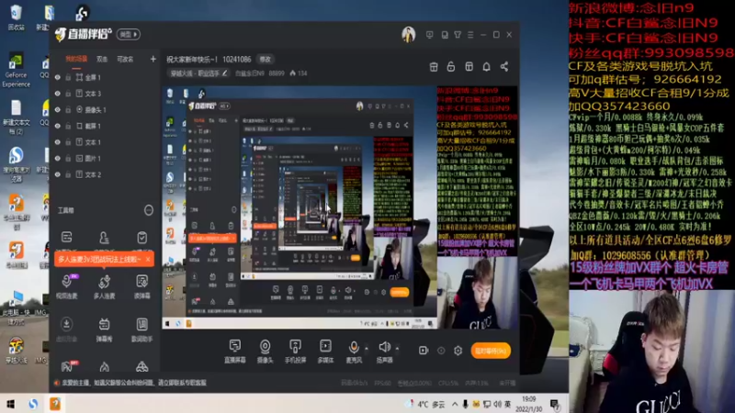Lock the 全屏 1 source
The image size is (735, 413).
[68, 77]
